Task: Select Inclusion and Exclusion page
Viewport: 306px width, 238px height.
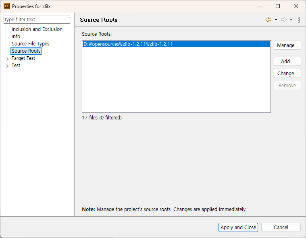Action: click(x=37, y=29)
